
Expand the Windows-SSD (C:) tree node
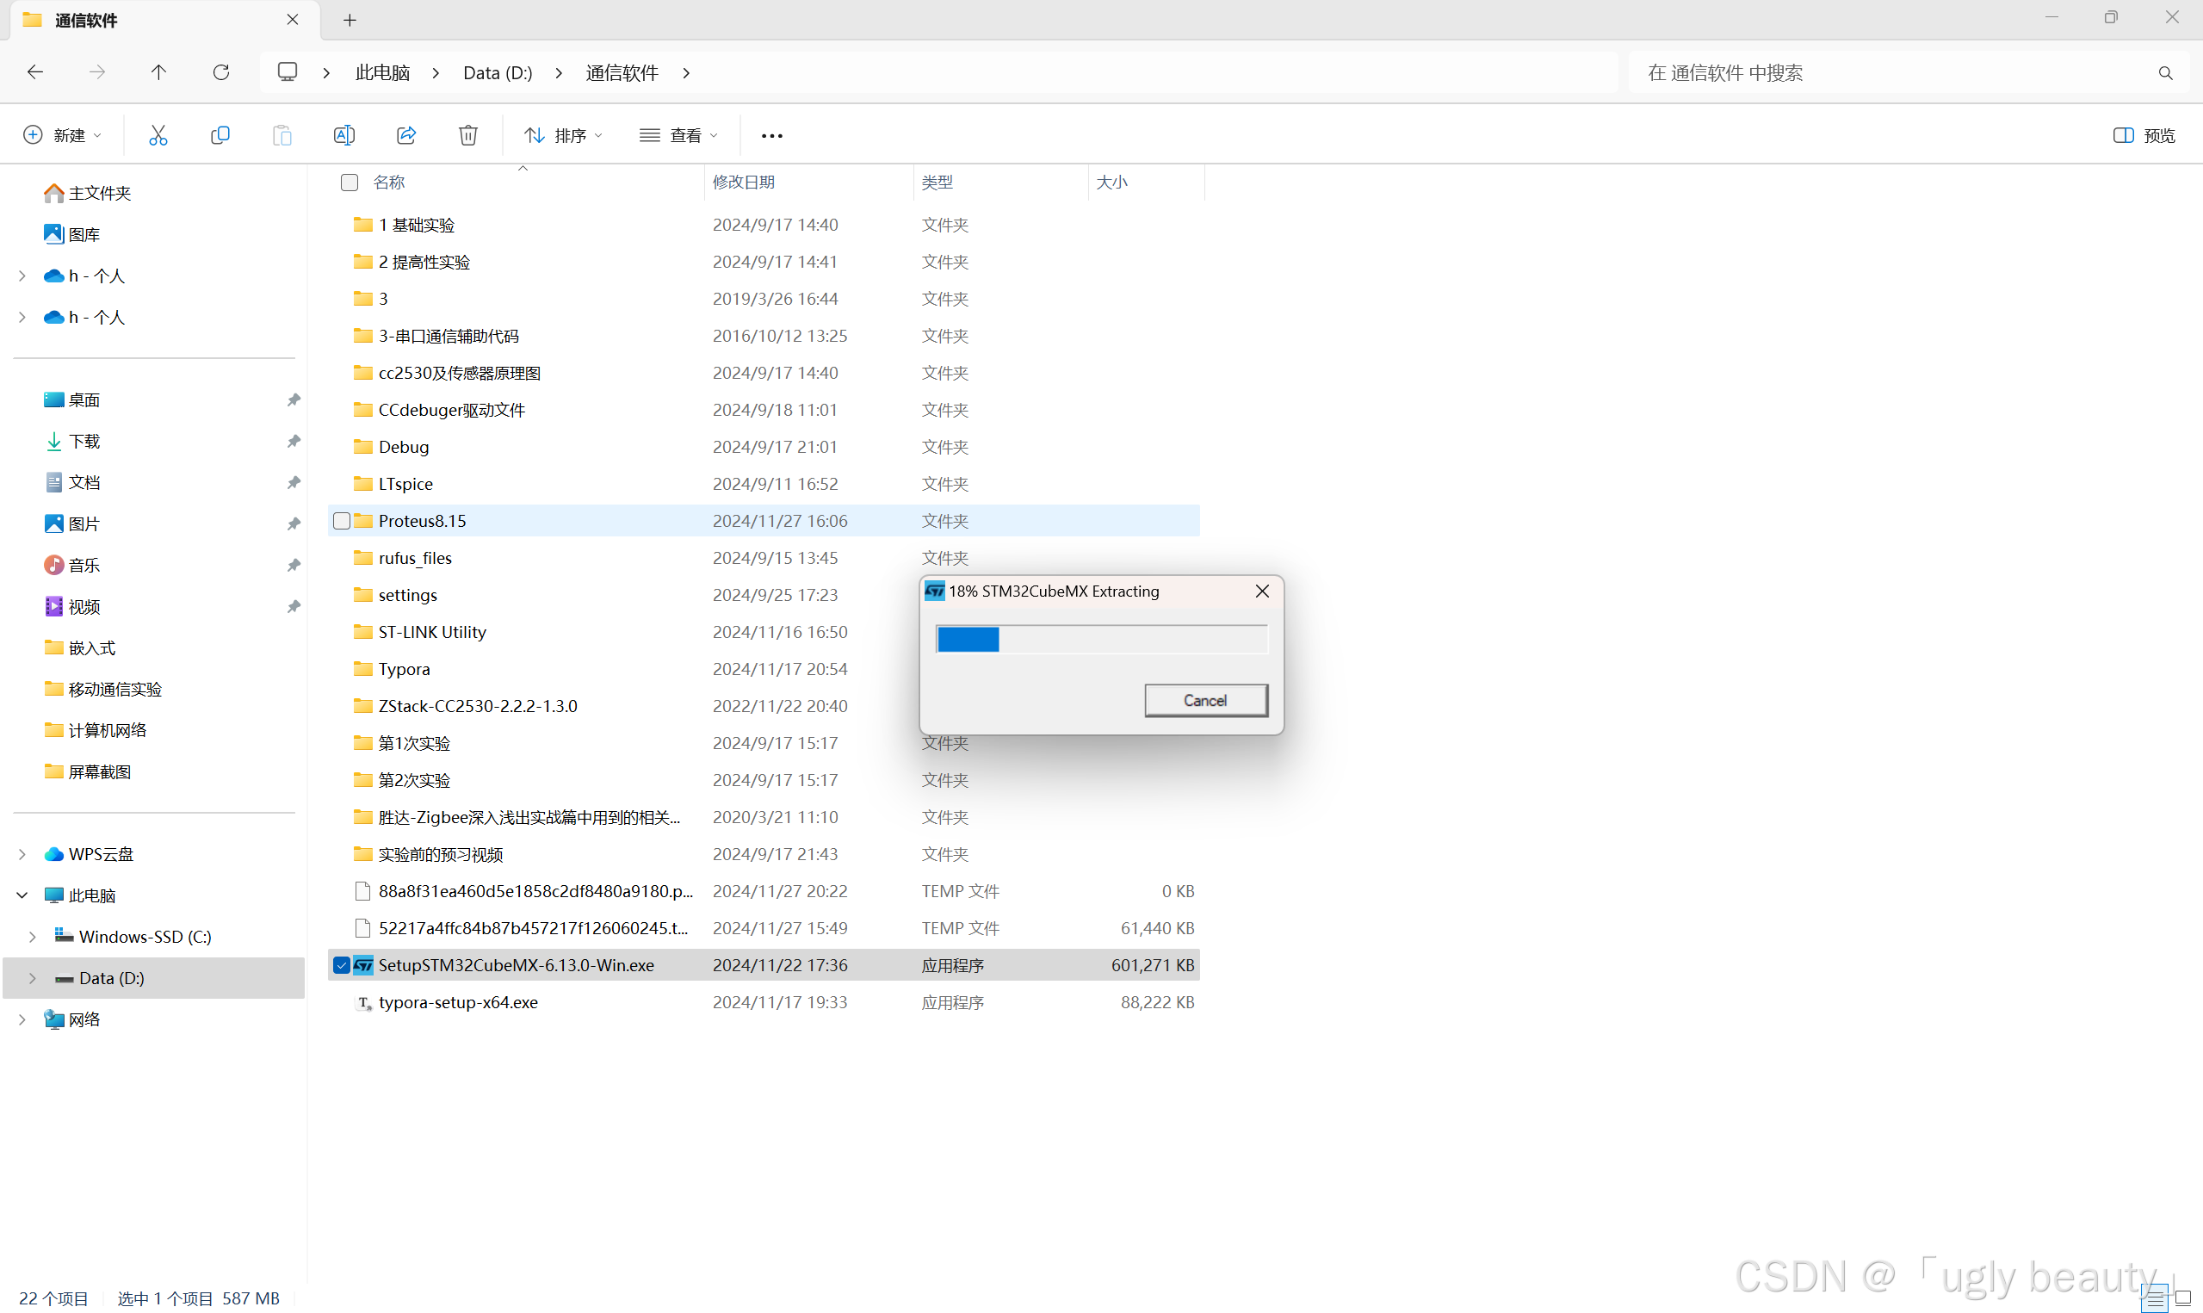(33, 936)
